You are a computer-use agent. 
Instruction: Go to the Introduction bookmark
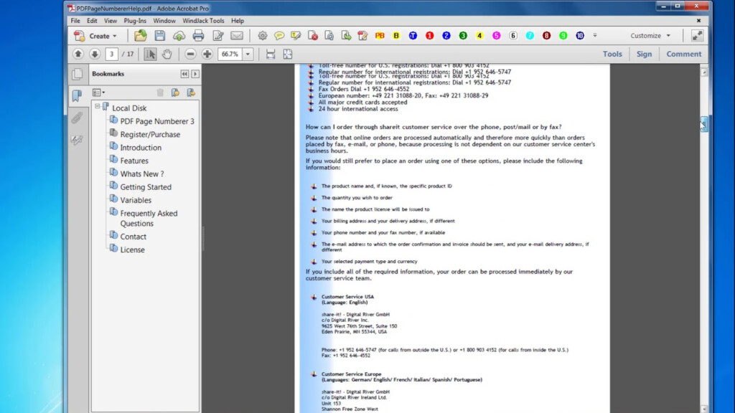141,148
